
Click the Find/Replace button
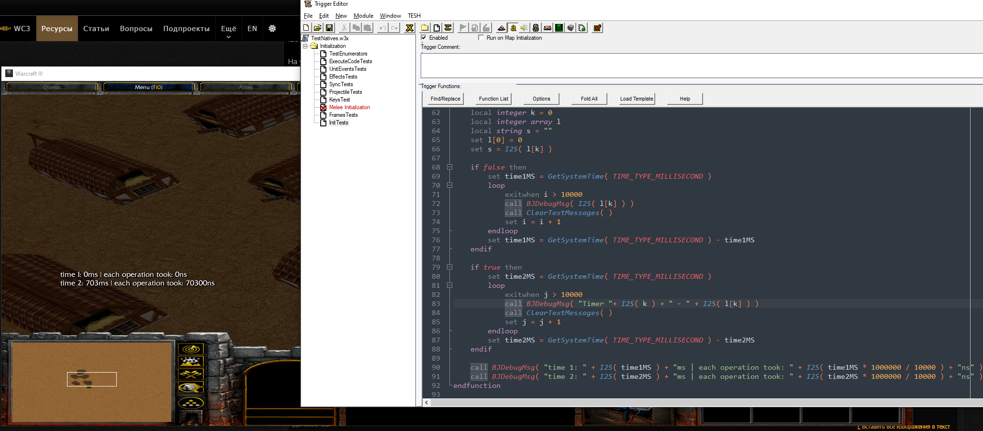pos(445,99)
